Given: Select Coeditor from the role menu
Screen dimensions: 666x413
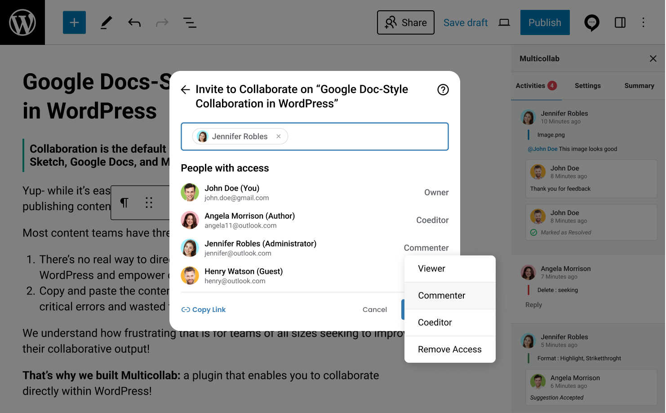Looking at the screenshot, I should pos(450,323).
